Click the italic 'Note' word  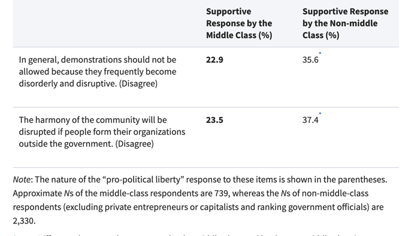point(22,180)
